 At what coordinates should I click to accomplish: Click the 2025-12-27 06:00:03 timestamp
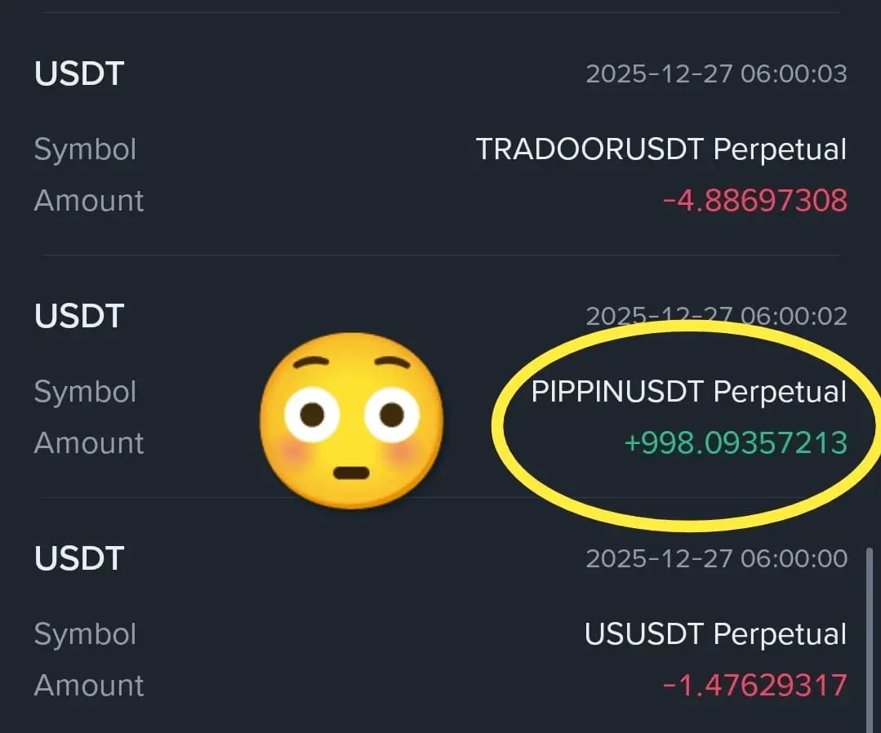click(x=716, y=73)
